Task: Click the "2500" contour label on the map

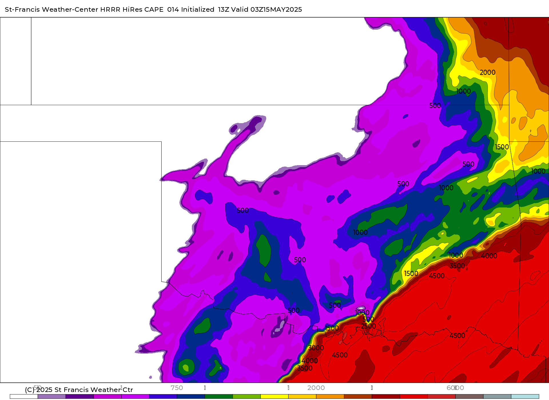Action: pos(368,326)
